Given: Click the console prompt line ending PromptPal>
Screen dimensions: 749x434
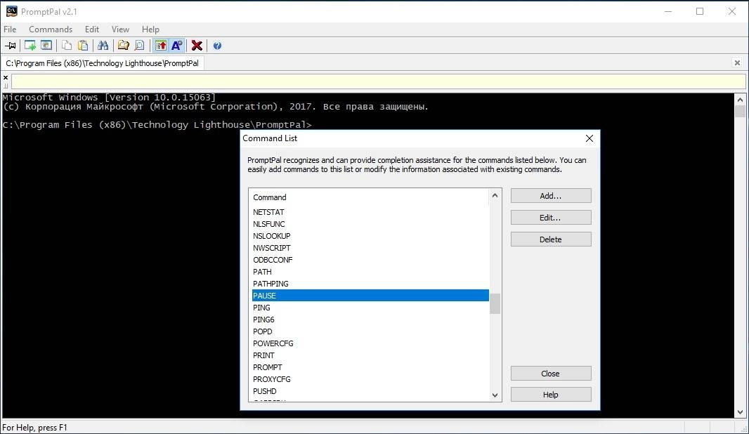Looking at the screenshot, I should point(157,124).
